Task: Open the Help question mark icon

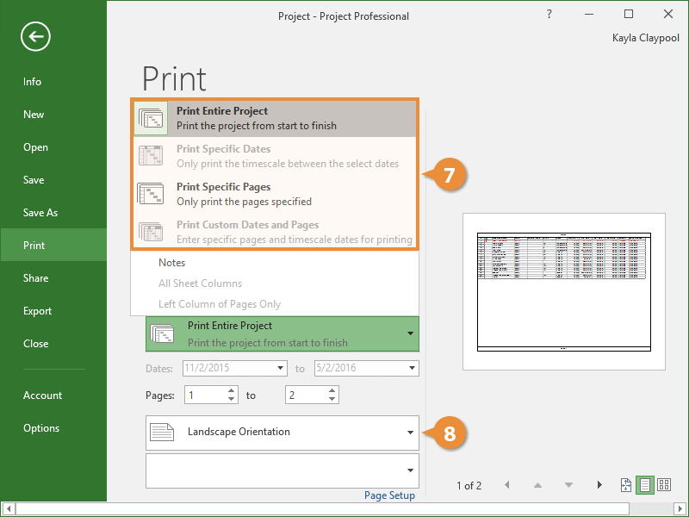Action: 549,15
